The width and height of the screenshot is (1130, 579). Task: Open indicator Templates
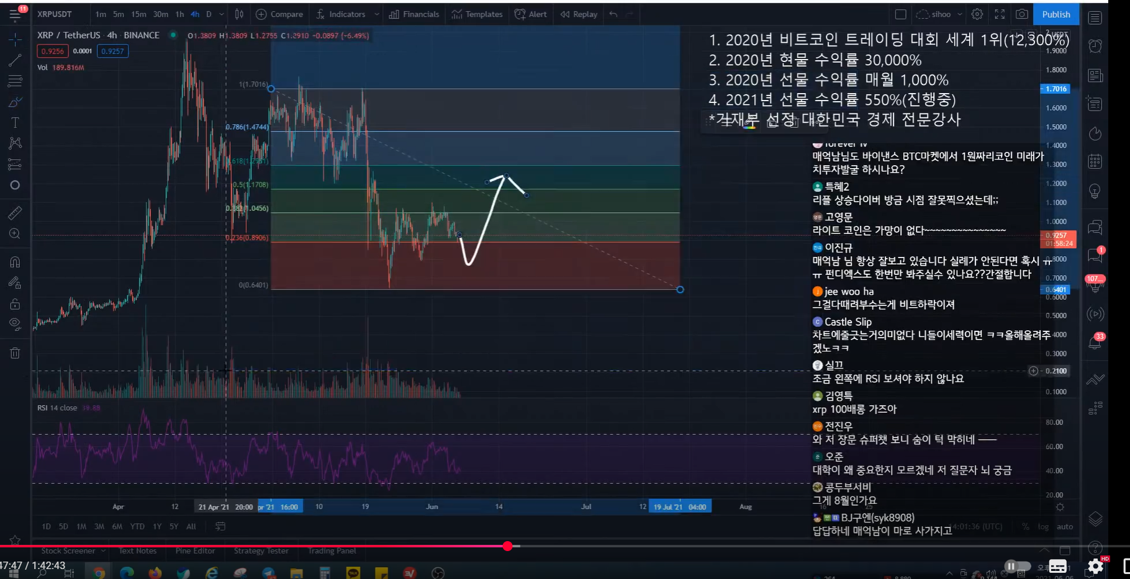pyautogui.click(x=477, y=14)
